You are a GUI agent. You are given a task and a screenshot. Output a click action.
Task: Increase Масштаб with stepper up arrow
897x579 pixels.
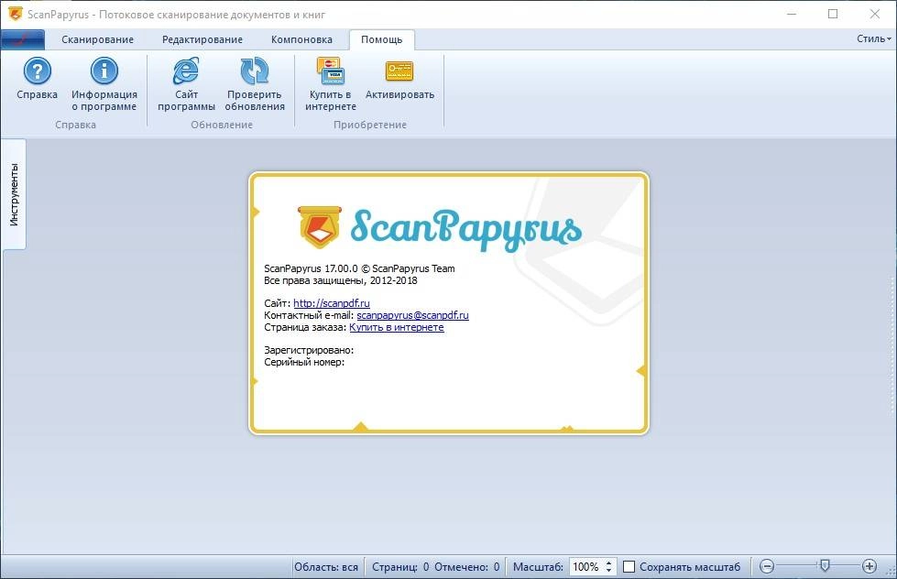[x=609, y=563]
